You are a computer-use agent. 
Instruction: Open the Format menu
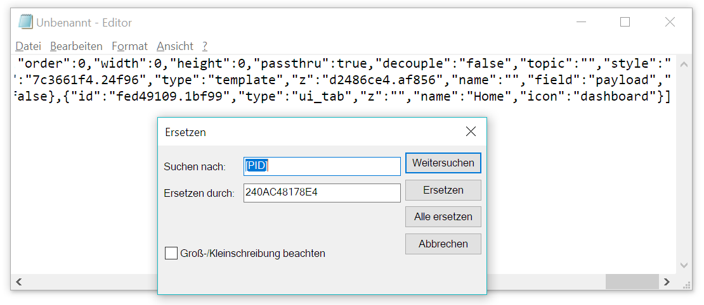coord(130,46)
